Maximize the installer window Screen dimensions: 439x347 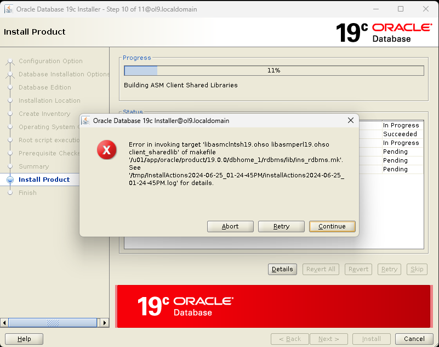click(401, 9)
